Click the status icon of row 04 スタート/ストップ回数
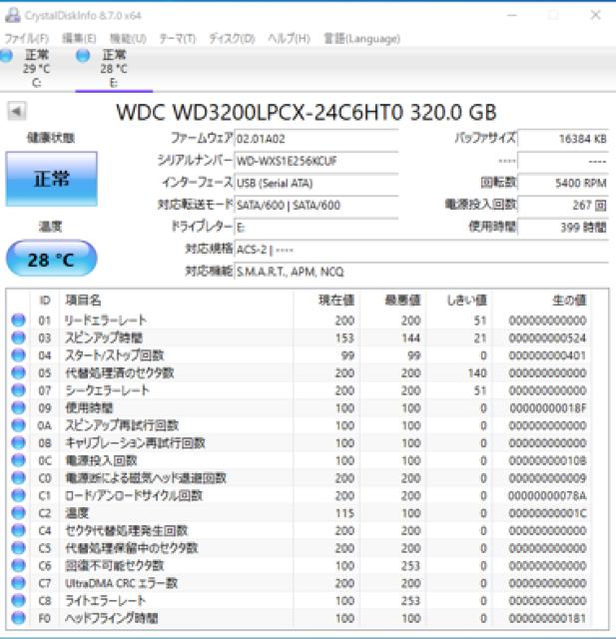The image size is (616, 639). click(x=18, y=355)
